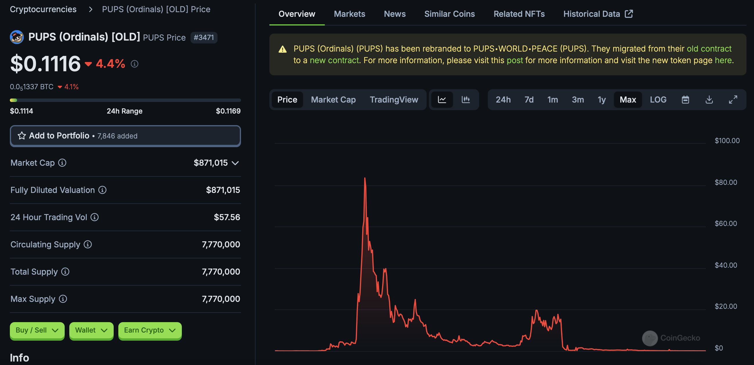Expand chart to fullscreen
This screenshot has width=754, height=365.
[733, 99]
